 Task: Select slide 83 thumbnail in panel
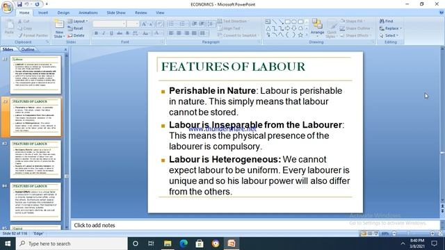tap(35, 160)
